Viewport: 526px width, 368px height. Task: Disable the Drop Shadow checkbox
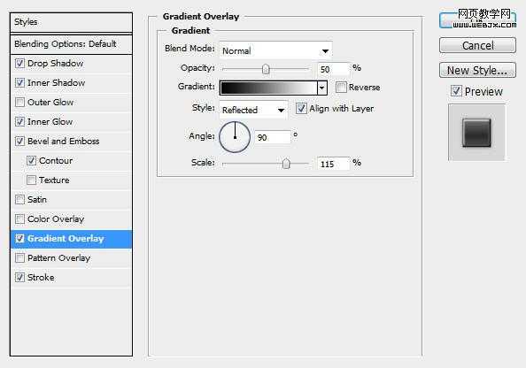tap(19, 63)
